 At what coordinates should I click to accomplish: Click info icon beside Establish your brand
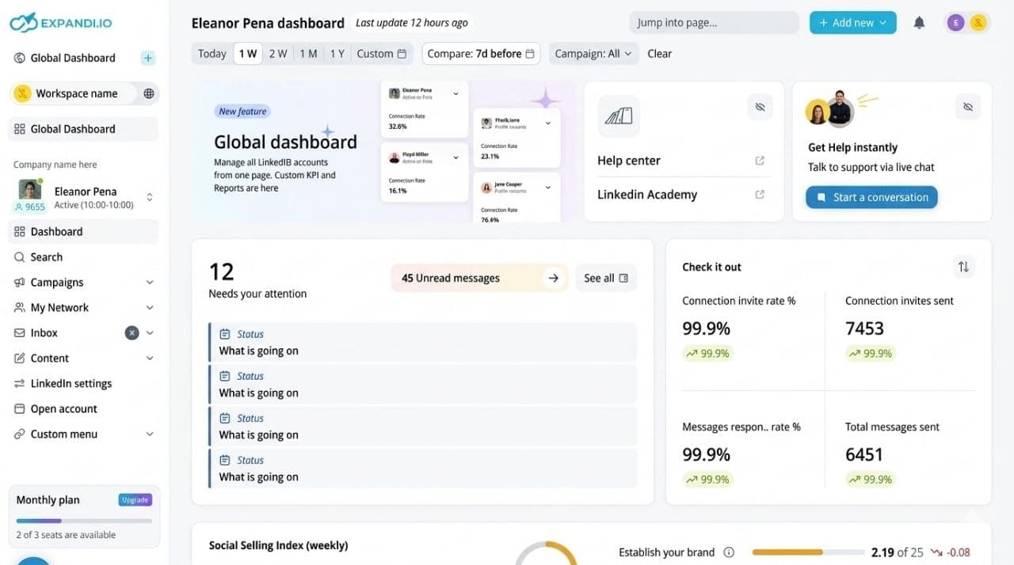(x=729, y=552)
